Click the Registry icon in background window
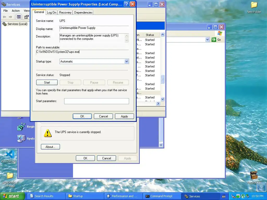 click(x=21, y=127)
